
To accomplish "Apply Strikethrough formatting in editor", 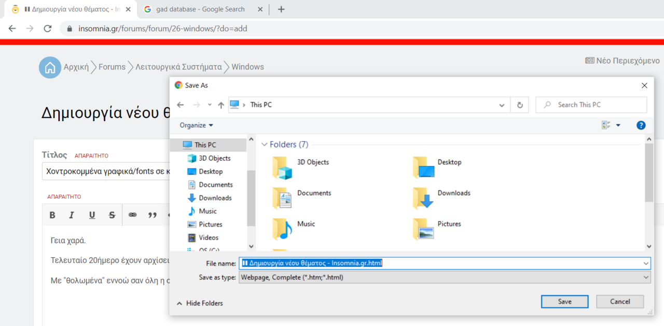I will [x=112, y=215].
